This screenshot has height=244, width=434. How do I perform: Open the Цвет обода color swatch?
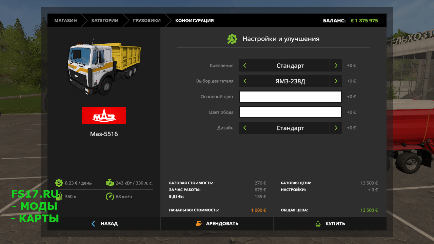290,112
